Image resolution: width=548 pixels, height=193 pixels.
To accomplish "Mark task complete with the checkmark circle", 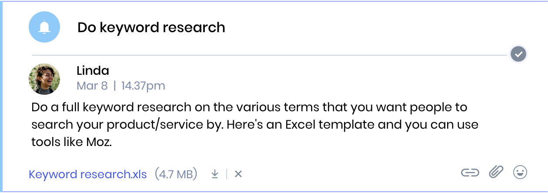I will 518,55.
